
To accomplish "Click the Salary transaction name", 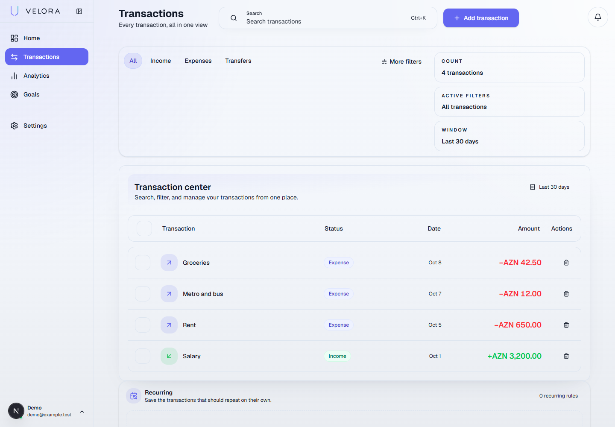I will (191, 356).
